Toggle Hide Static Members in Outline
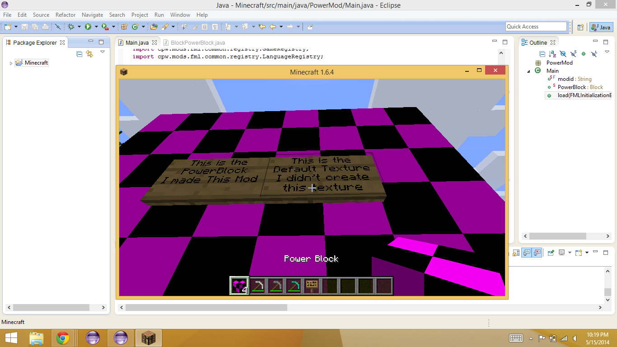The width and height of the screenshot is (617, 347). coord(573,53)
